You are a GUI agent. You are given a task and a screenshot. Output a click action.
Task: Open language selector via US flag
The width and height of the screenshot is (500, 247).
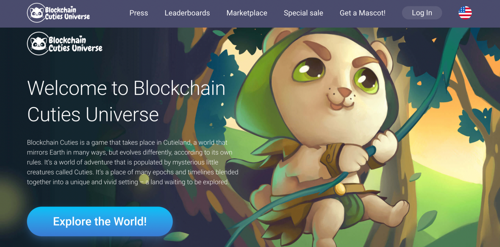click(x=465, y=13)
